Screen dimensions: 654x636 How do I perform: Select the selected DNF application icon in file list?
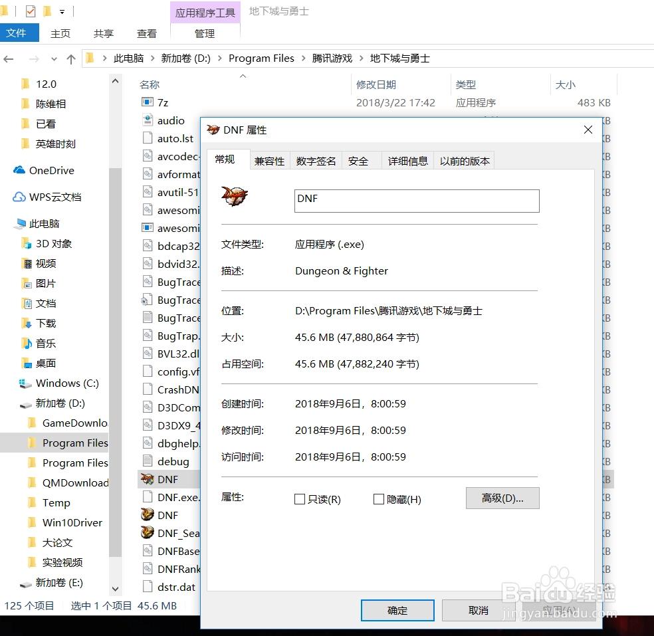coord(148,479)
